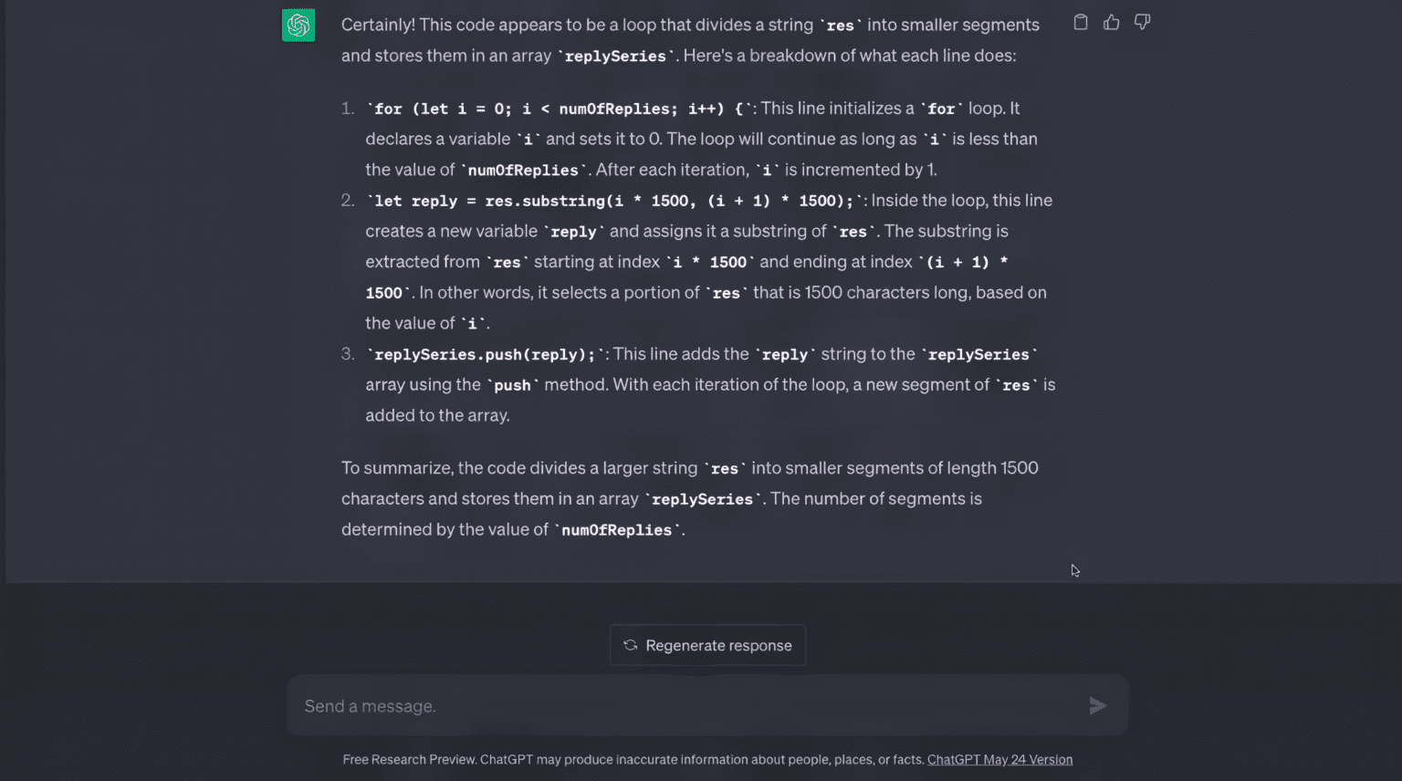Image resolution: width=1402 pixels, height=781 pixels.
Task: Click the res.substring code snippet in item 2
Action: click(x=613, y=202)
